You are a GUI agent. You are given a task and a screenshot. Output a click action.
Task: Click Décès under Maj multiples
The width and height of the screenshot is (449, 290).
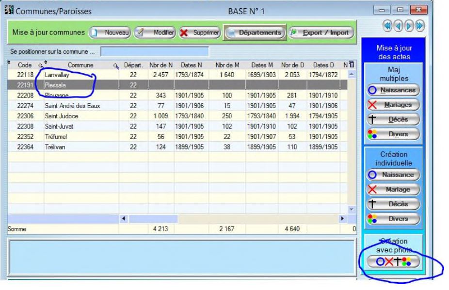pos(393,119)
